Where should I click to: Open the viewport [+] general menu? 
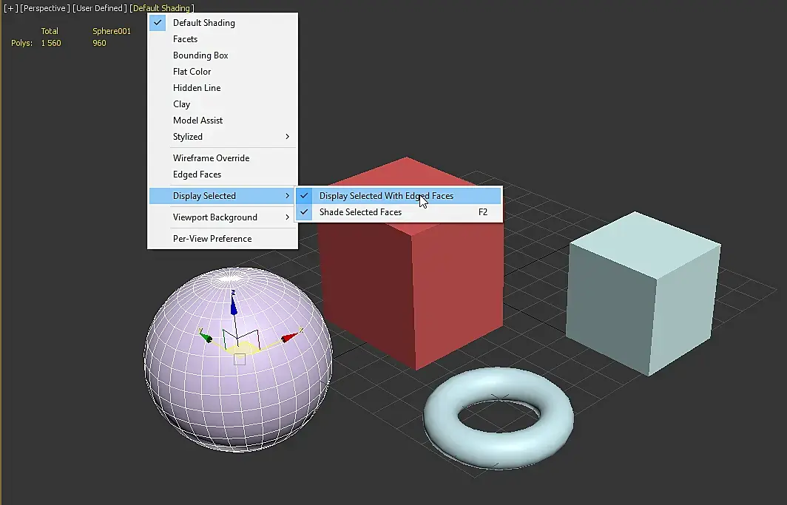(x=10, y=8)
